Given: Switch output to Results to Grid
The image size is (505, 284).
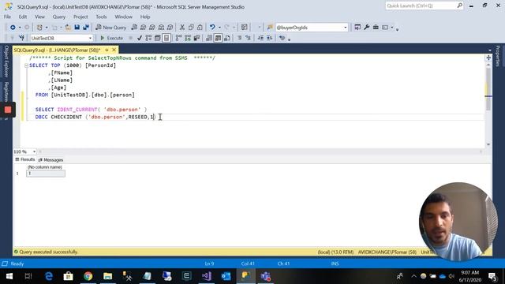Looking at the screenshot, I should [x=218, y=38].
